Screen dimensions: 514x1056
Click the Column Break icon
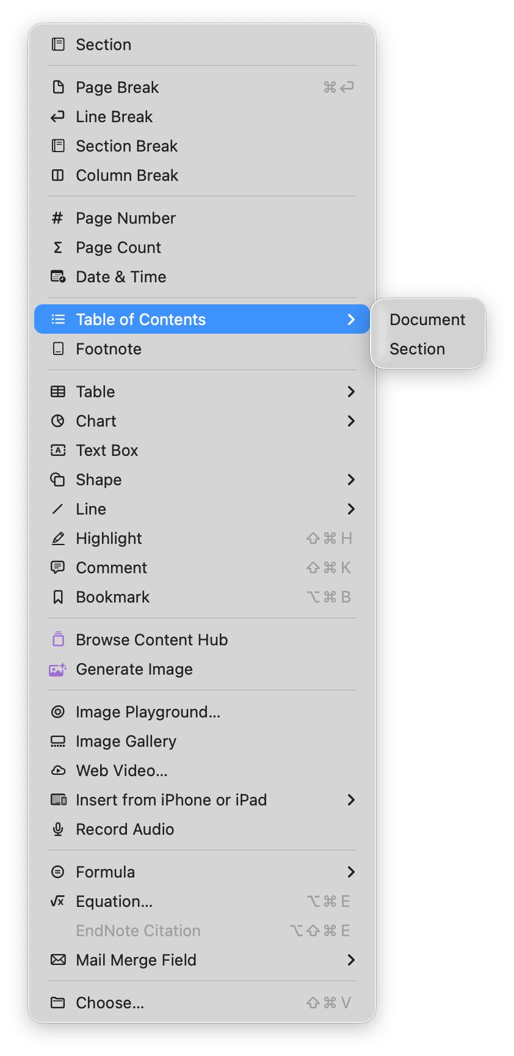click(58, 175)
